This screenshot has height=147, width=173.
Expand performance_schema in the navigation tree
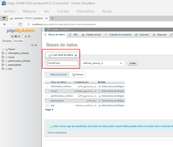pos(3,61)
